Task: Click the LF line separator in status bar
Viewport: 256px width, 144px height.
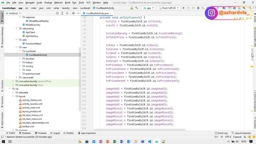Action: [x=222, y=137]
